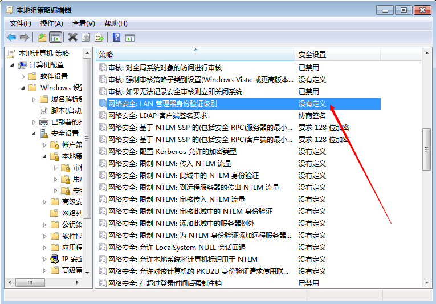Image resolution: width=436 pixels, height=304 pixels.
Task: Click the Delete (X) toolbar icon
Action: click(x=72, y=37)
